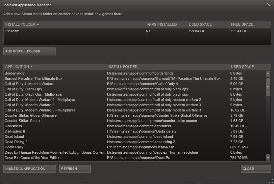Select the Call of Duty: Black Ops row
Viewport: 274px width, 184px height.
[x=135, y=89]
